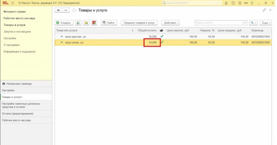Click the stock box icon column header
This screenshot has height=145, width=277.
pos(161,30)
